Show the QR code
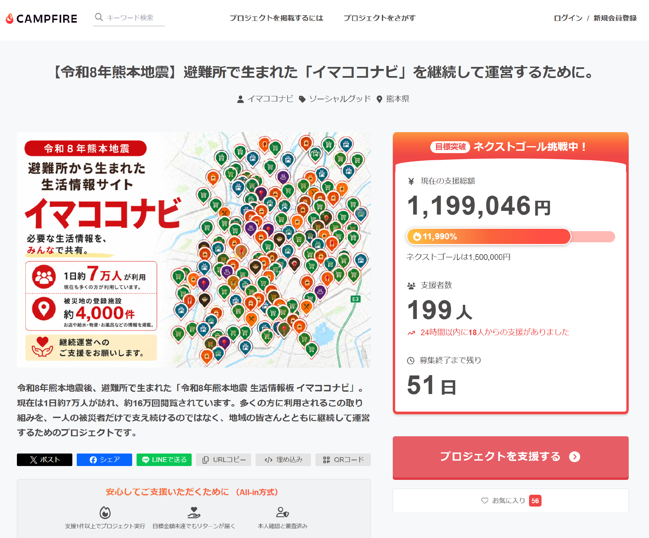Viewport: 649px width, 538px height. (x=343, y=460)
